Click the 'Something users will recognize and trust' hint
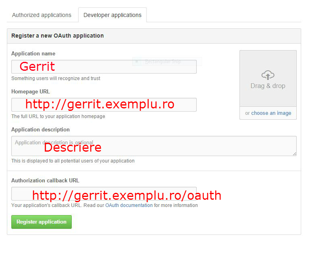Image resolution: width=329 pixels, height=262 pixels. pos(56,78)
